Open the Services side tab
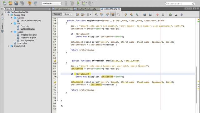 2,27
